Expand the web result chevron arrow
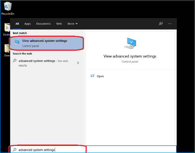The width and height of the screenshot is (195, 153). (x=78, y=63)
